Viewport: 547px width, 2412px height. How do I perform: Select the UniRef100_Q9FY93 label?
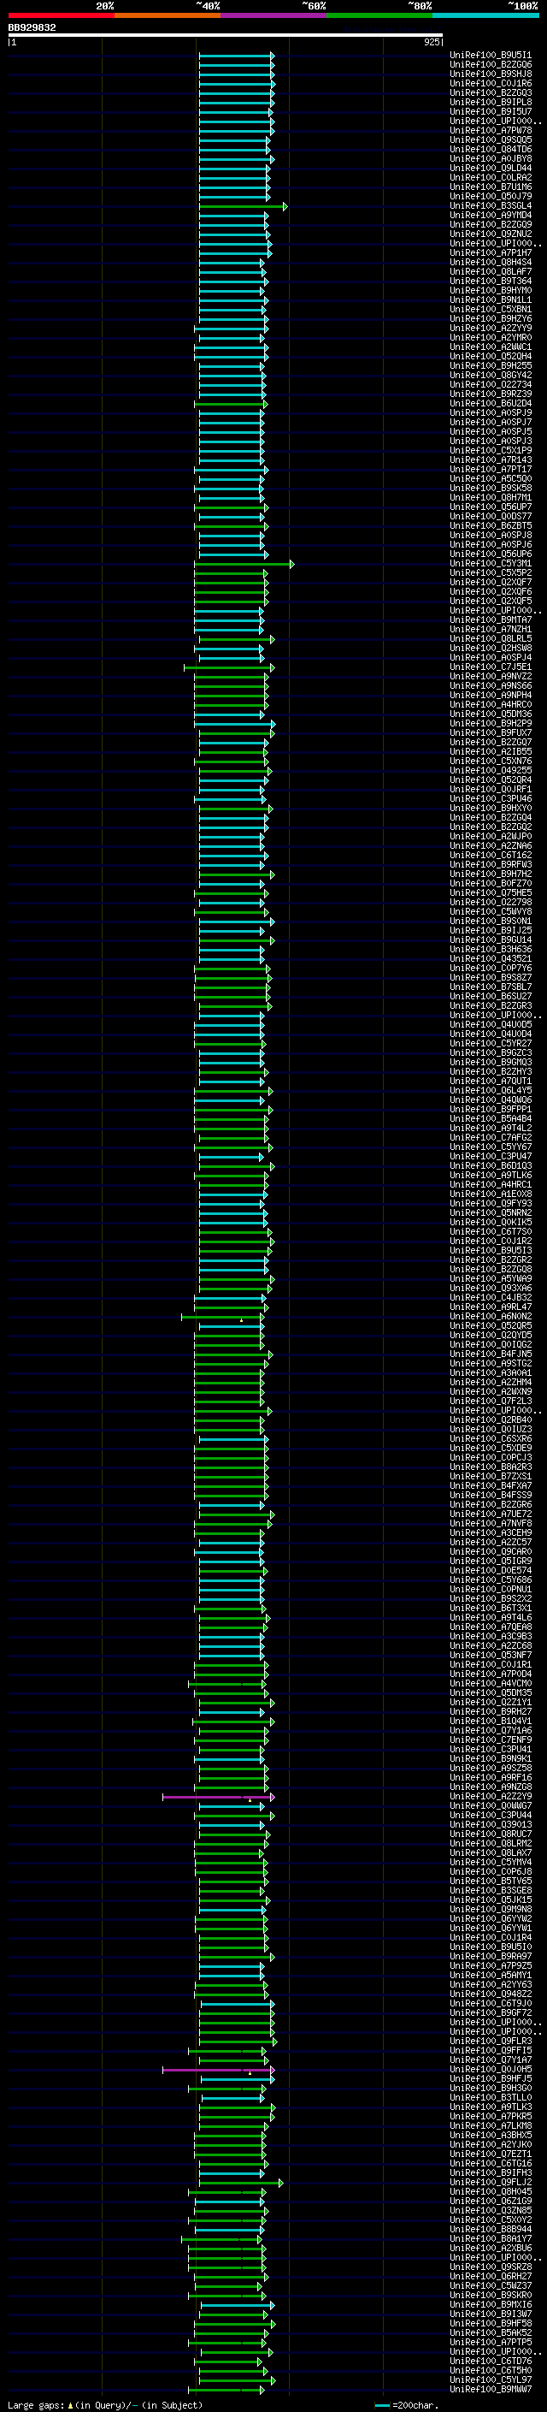pos(491,1204)
